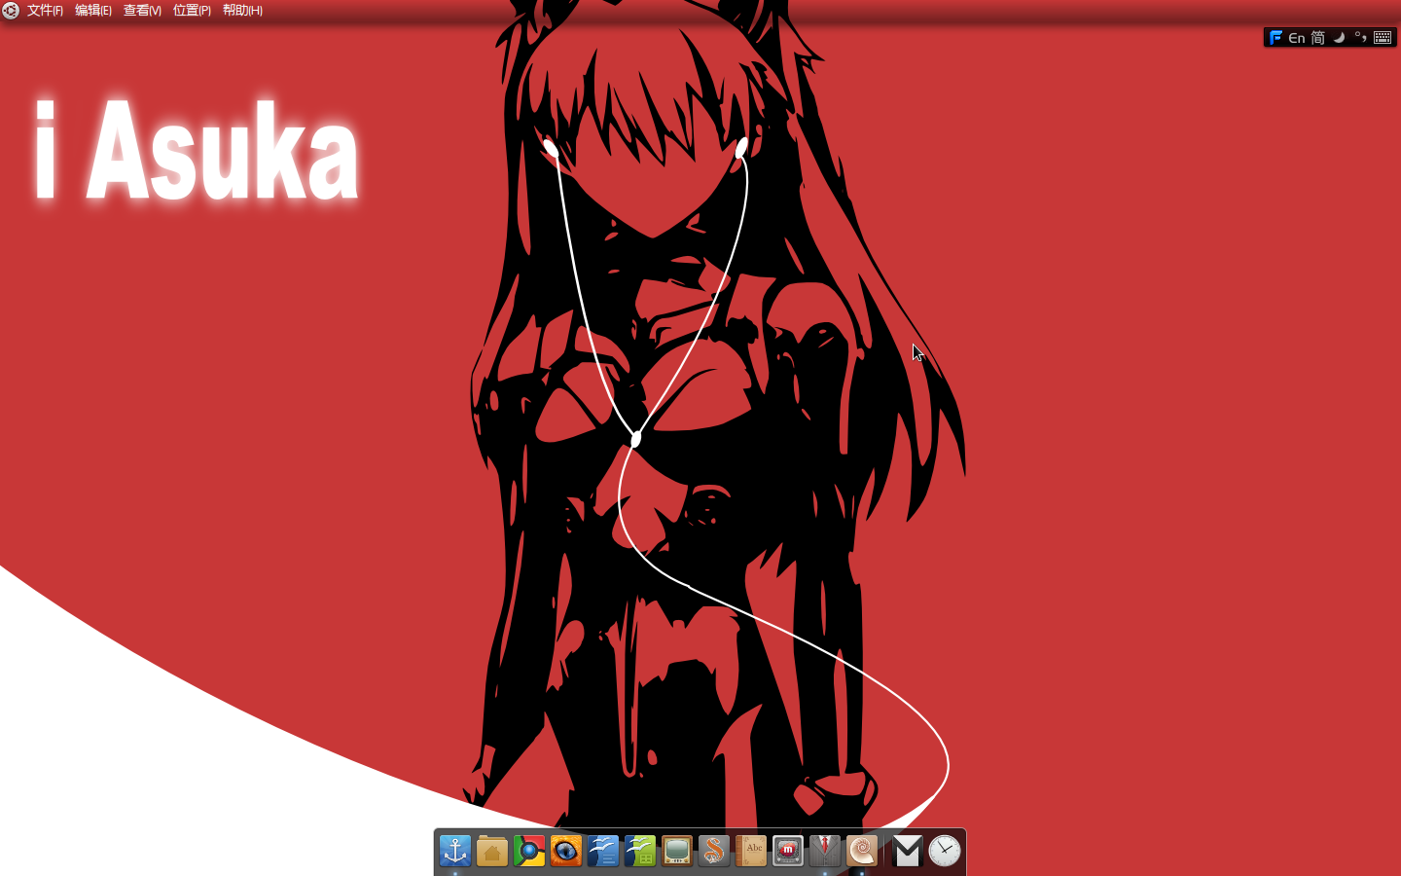Open the 帮助(H) menu
The width and height of the screenshot is (1401, 876).
coord(242,11)
